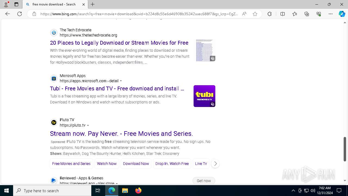Image resolution: width=348 pixels, height=196 pixels.
Task: Click the taskbar search box
Action: [52, 191]
